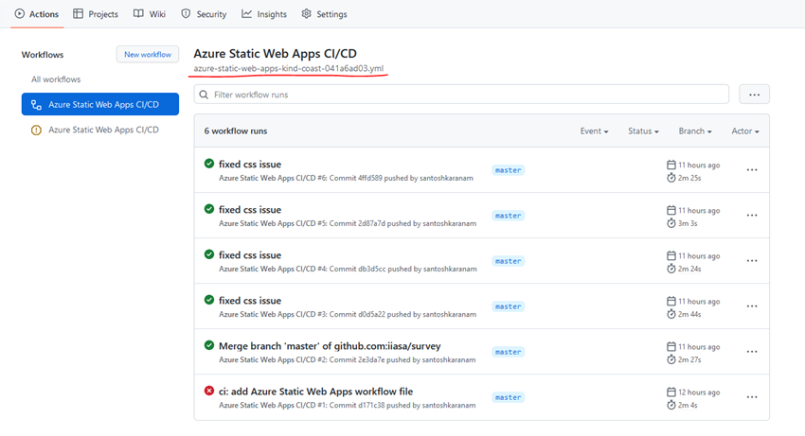Image resolution: width=805 pixels, height=436 pixels.
Task: Expand the Event filter dropdown
Action: 594,131
